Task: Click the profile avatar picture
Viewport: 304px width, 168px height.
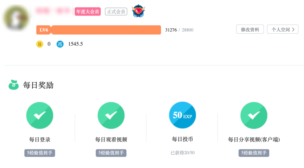Action: pos(16,17)
